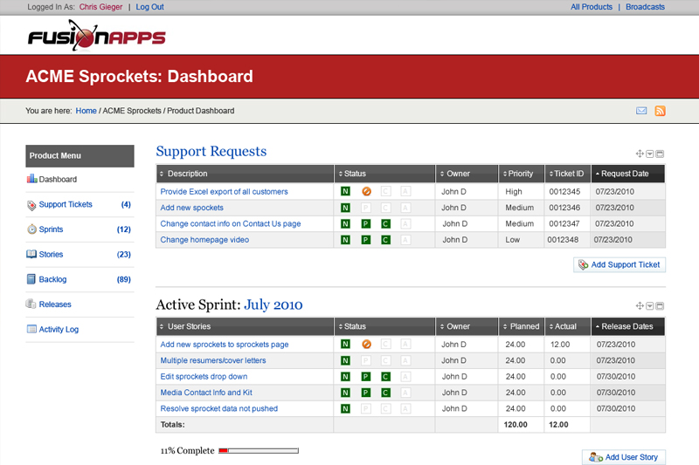
Task: Click move handle icon of Support Requests panel
Action: point(640,154)
